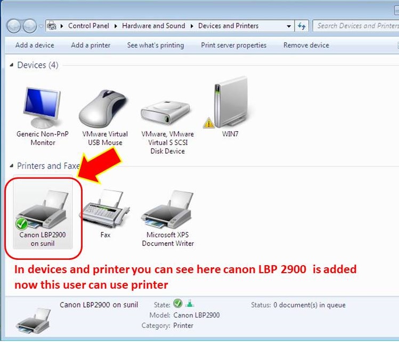Image resolution: width=399 pixels, height=342 pixels.
Task: Select the VMware Virtual S SCSI Disk icon
Action: 165,113
